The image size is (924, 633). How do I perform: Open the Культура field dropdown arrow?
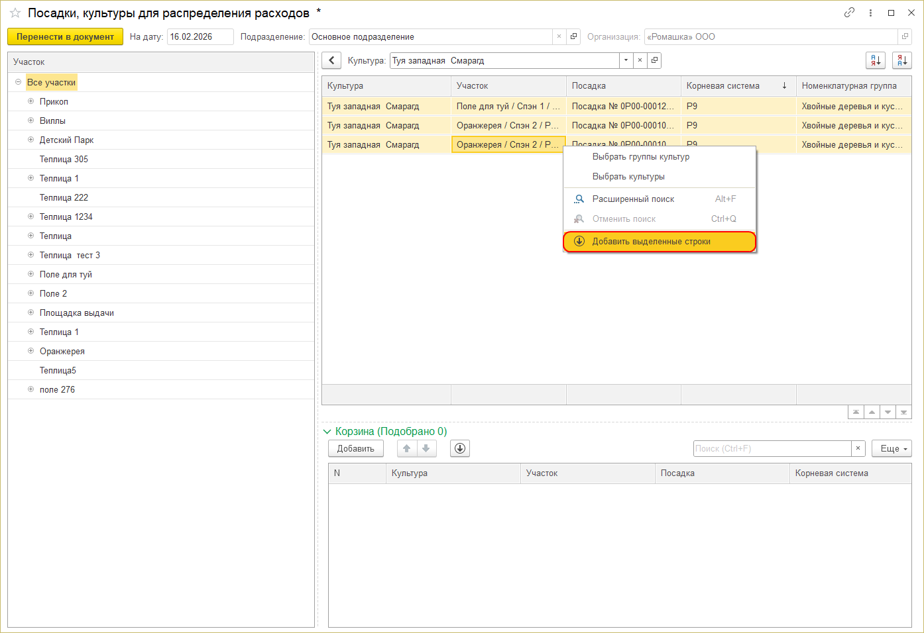coord(626,60)
